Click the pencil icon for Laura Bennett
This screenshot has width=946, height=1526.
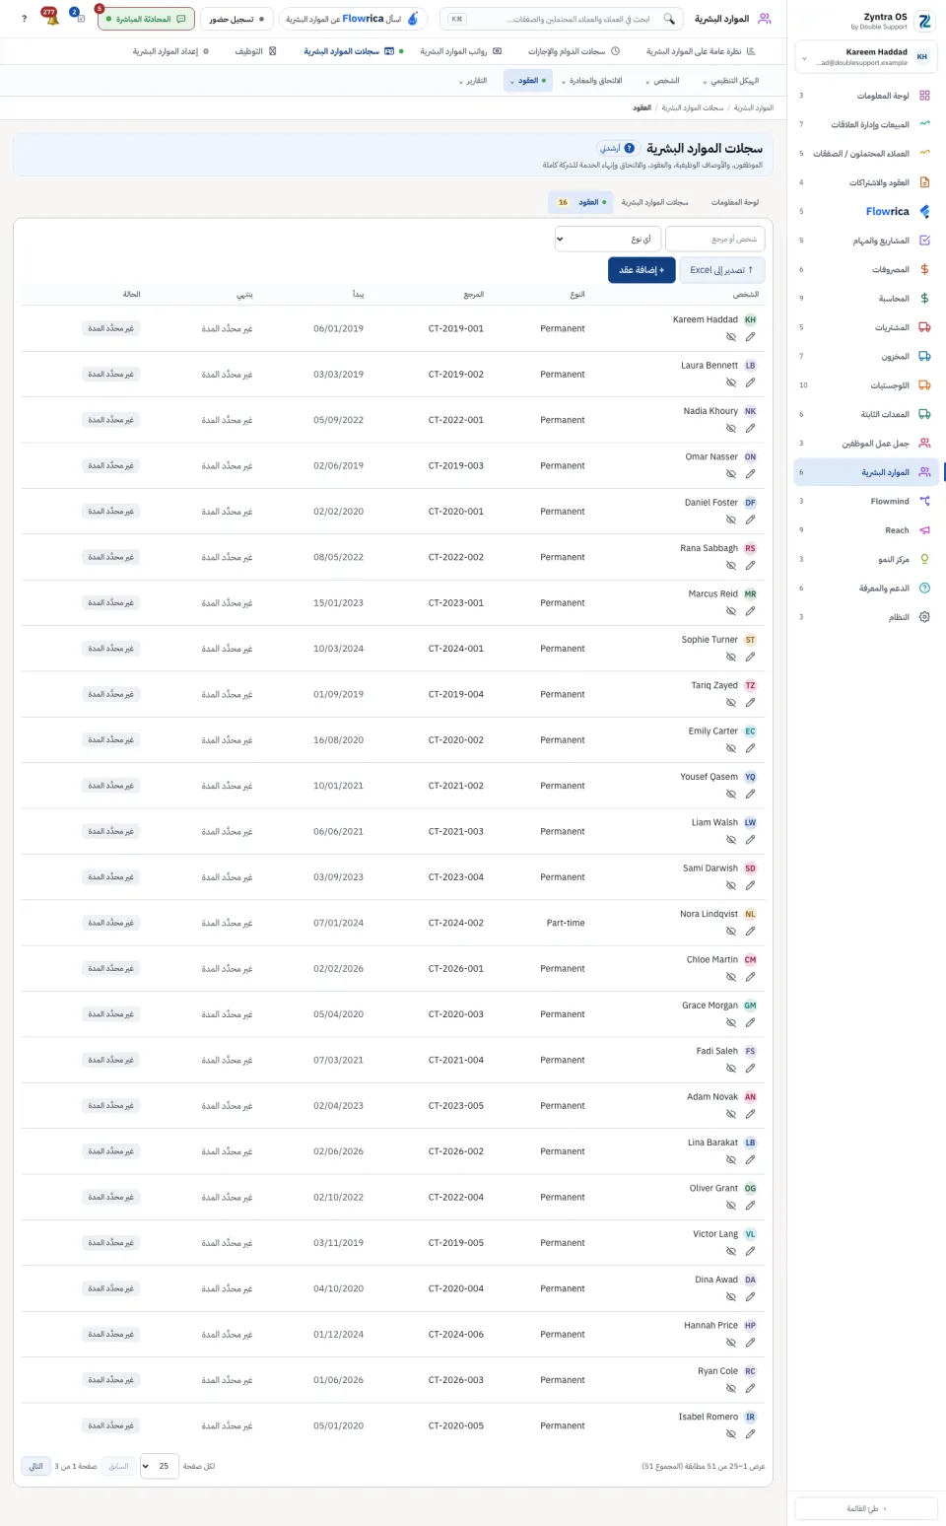(750, 382)
